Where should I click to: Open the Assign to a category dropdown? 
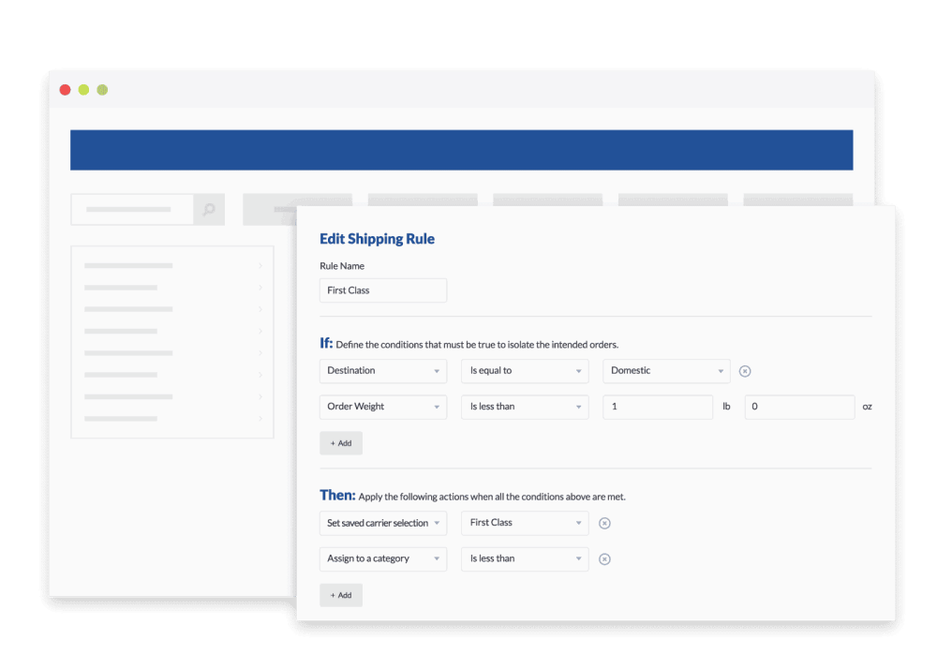point(383,559)
